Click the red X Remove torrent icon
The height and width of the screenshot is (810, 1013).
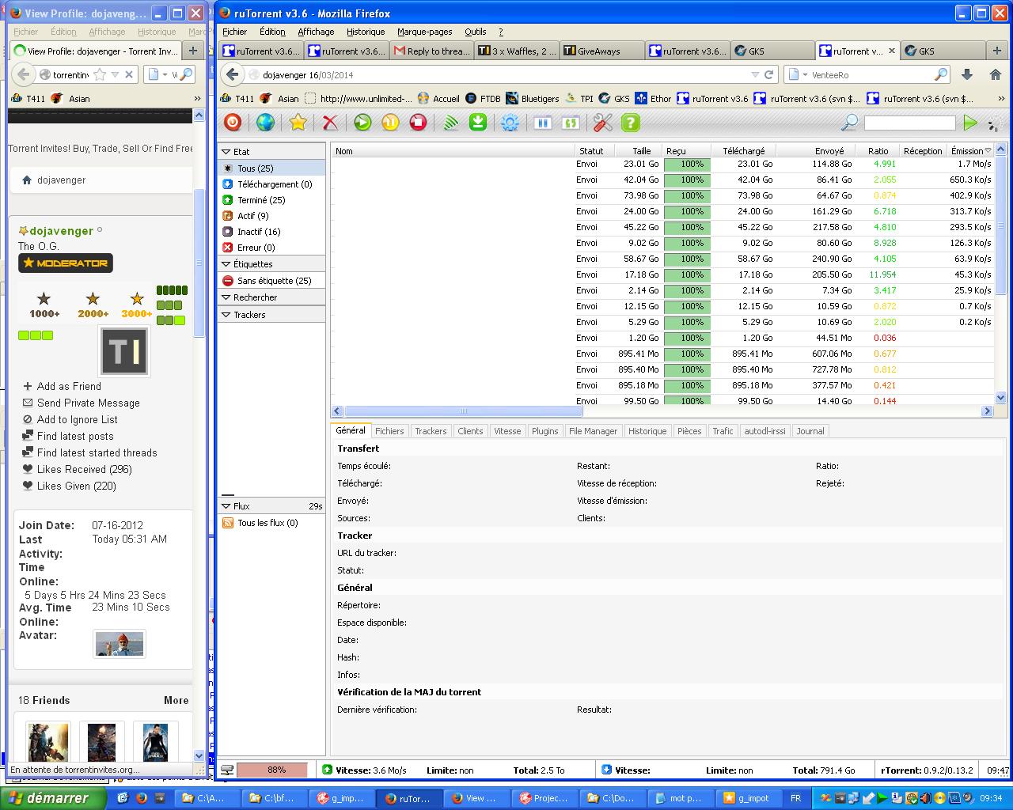[x=330, y=123]
